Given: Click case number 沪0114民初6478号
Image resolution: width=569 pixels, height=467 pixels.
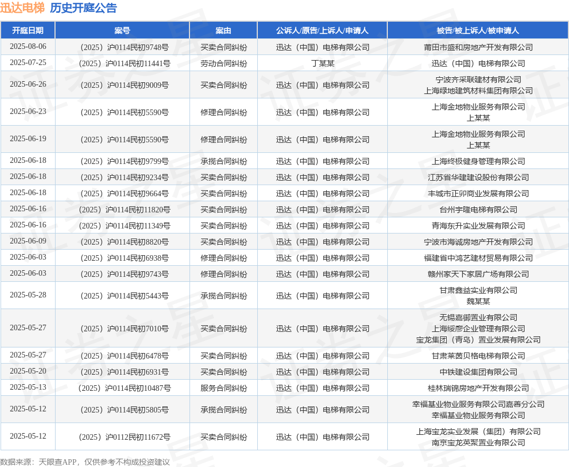Looking at the screenshot, I should (x=138, y=356).
